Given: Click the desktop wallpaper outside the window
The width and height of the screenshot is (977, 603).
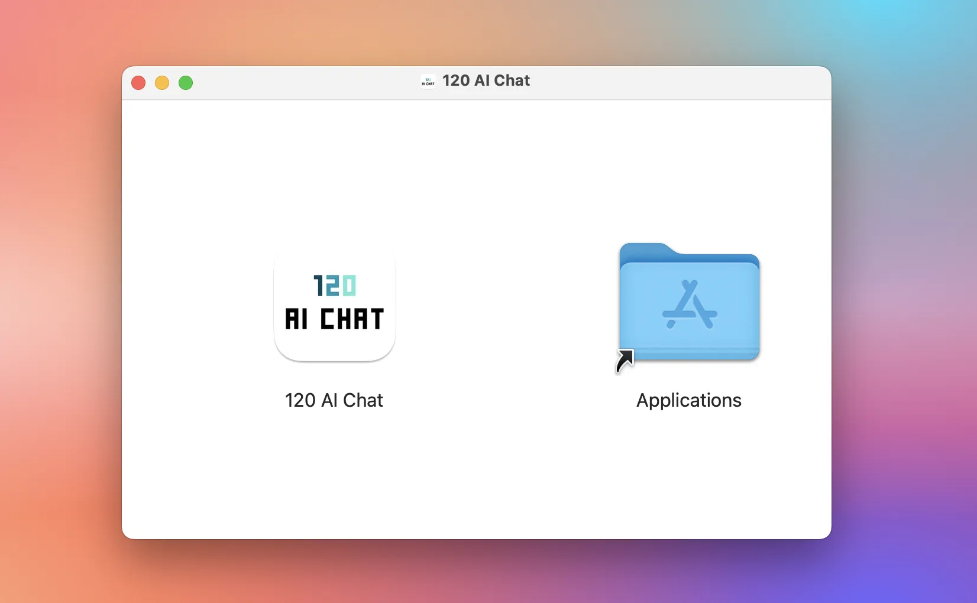Looking at the screenshot, I should pos(59,296).
